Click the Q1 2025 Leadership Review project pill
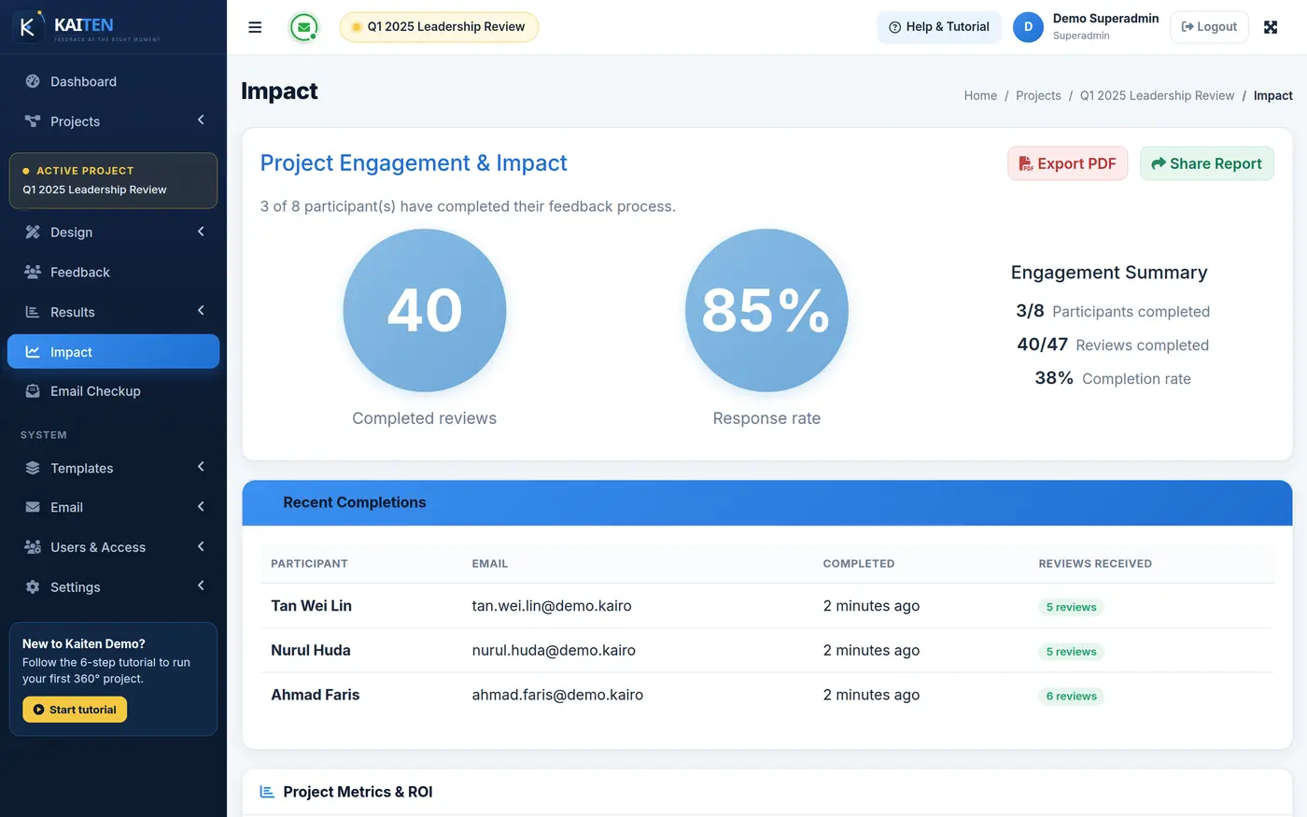 [x=439, y=27]
